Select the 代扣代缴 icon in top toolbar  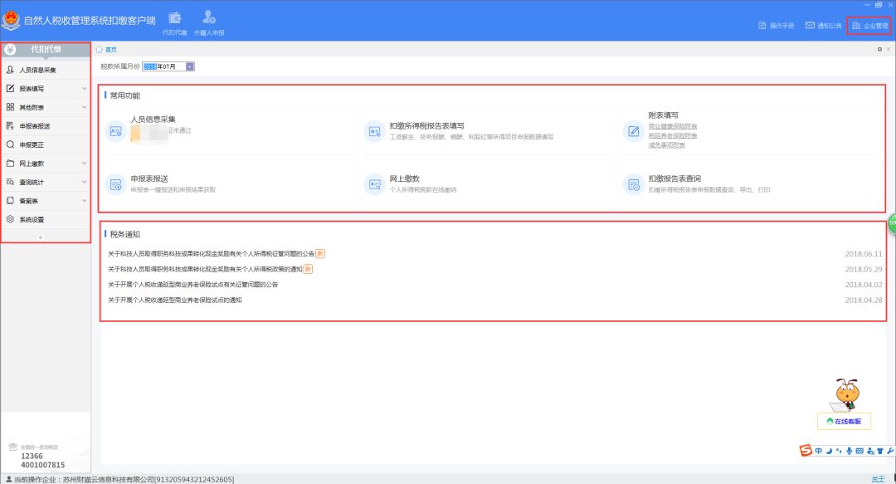[x=174, y=20]
